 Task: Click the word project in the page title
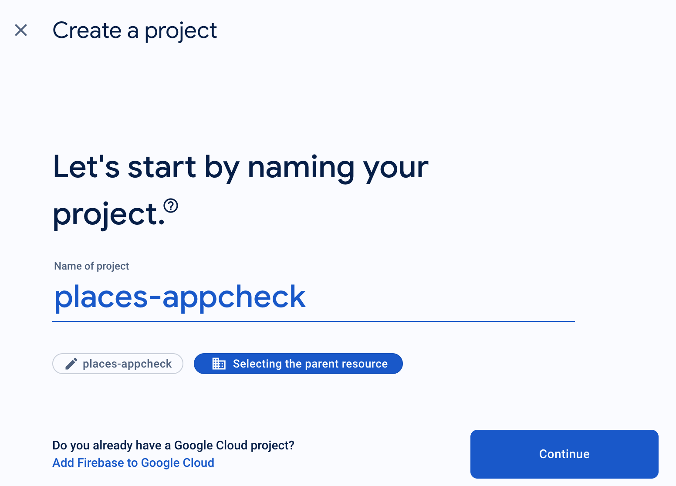pyautogui.click(x=180, y=31)
